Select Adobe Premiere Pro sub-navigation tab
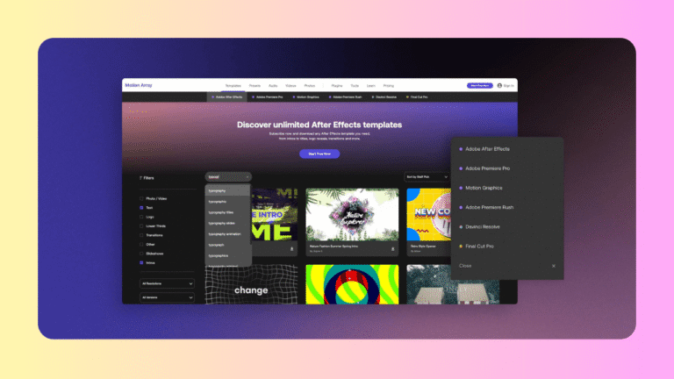 (x=268, y=97)
